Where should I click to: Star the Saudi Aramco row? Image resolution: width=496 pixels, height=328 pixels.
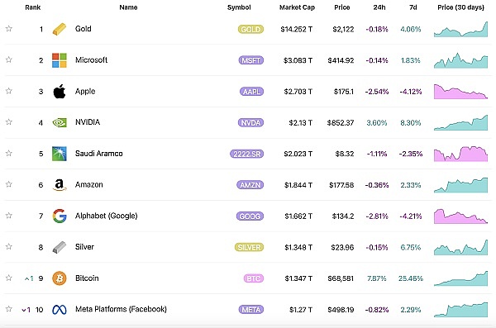point(9,153)
